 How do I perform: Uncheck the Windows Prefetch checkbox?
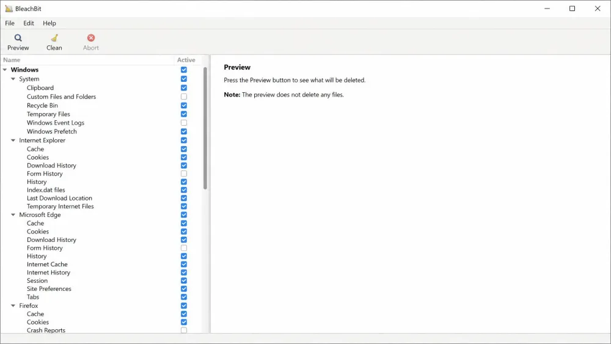coord(184,131)
